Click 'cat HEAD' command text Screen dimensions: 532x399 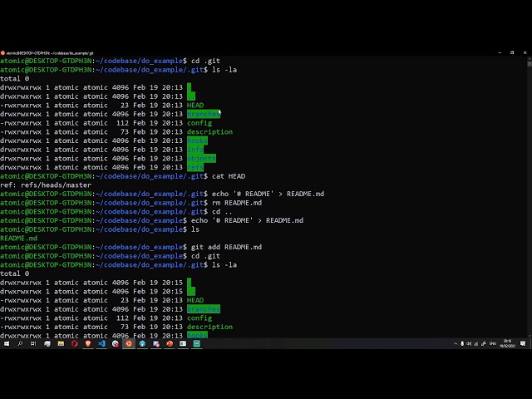click(x=229, y=176)
